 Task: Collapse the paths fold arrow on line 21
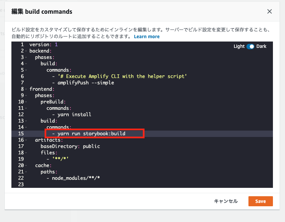26,172
